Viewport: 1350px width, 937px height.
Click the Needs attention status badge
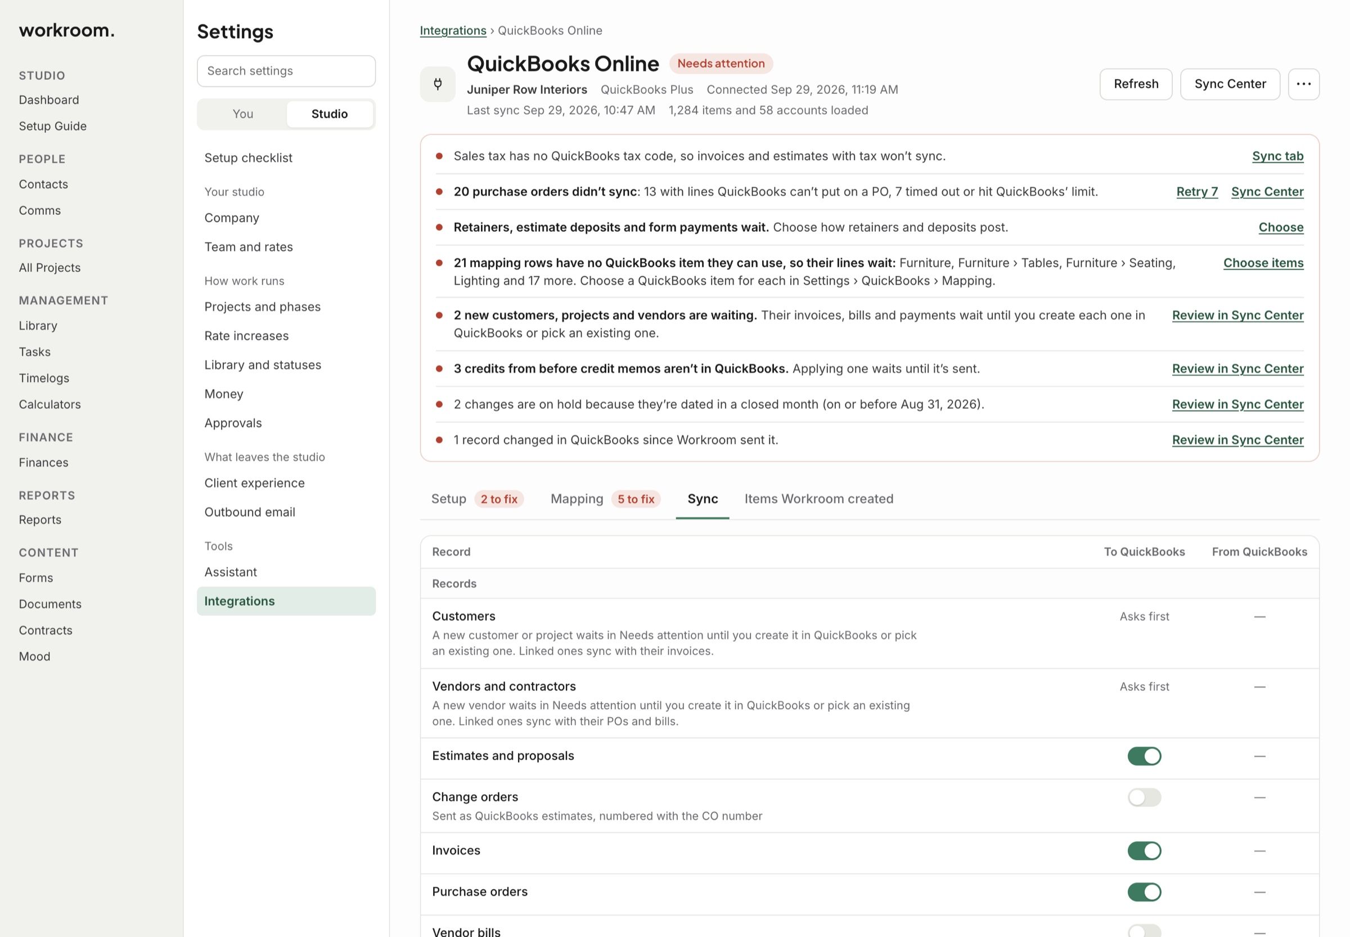click(x=721, y=64)
